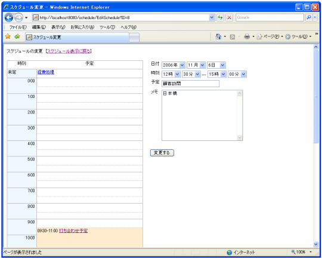The width and height of the screenshot is (322, 258).
Task: Click the Forward navigation arrow button
Action: click(x=18, y=17)
